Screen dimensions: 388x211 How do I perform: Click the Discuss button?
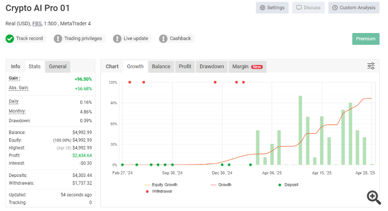(x=308, y=8)
